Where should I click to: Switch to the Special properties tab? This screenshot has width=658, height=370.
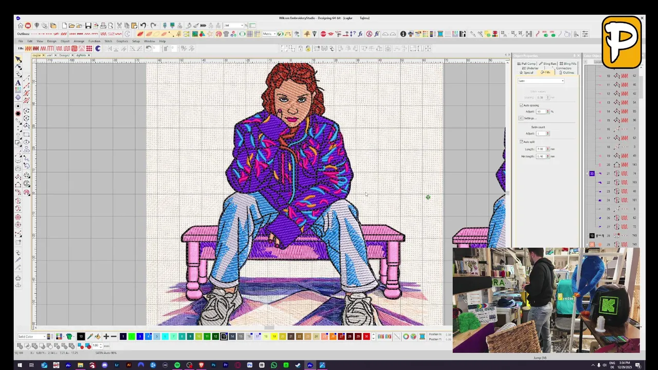(x=526, y=72)
